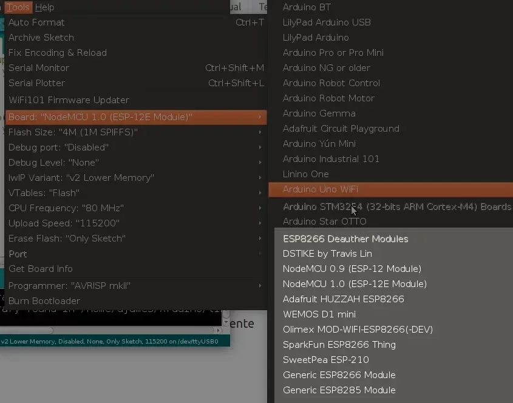513x403 pixels.
Task: Open the Port submenu
Action: pyautogui.click(x=136, y=254)
